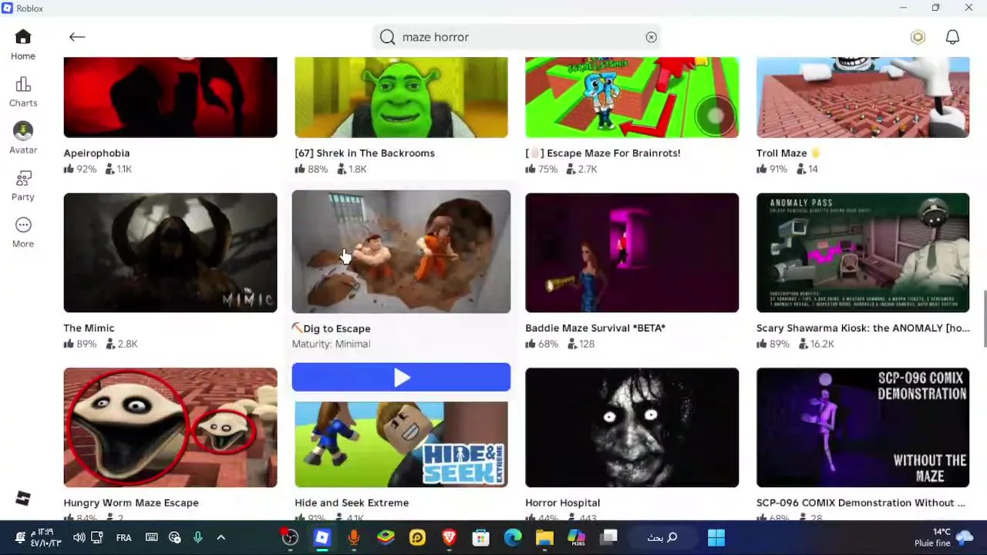Open the Avatar sidebar section
Image resolution: width=987 pixels, height=555 pixels.
23,139
